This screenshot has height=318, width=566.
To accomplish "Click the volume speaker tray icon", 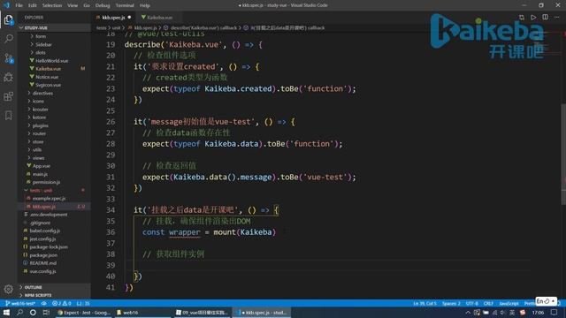I will pos(503,313).
